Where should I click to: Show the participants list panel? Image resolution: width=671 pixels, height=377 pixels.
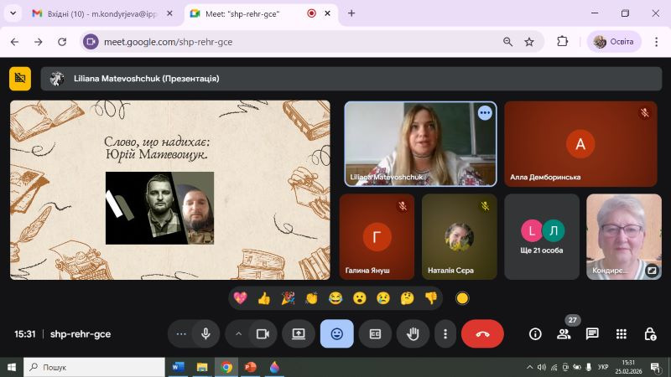click(564, 333)
